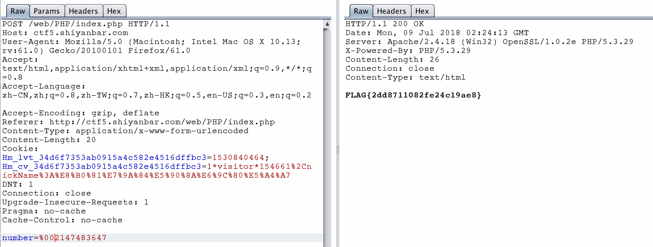
Task: Click the X-Powered-By: PHP/5.3.29 line
Action: pos(408,51)
